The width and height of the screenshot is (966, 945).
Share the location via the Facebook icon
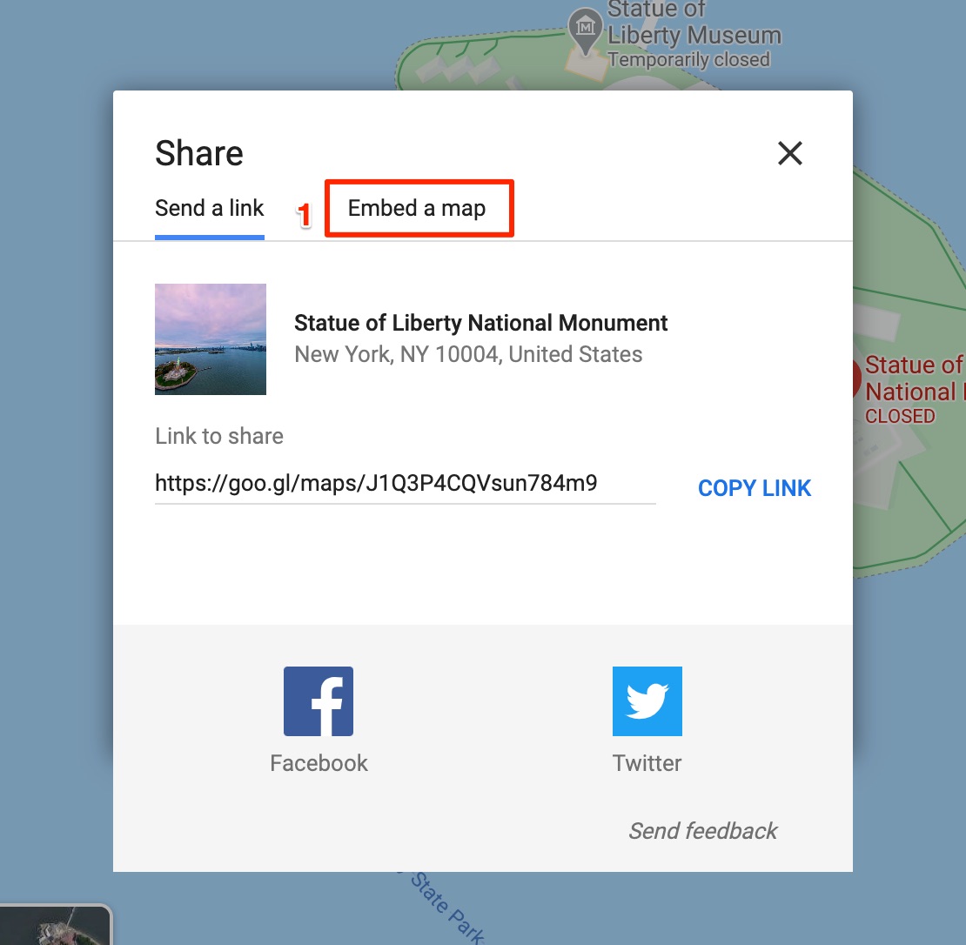coord(319,700)
